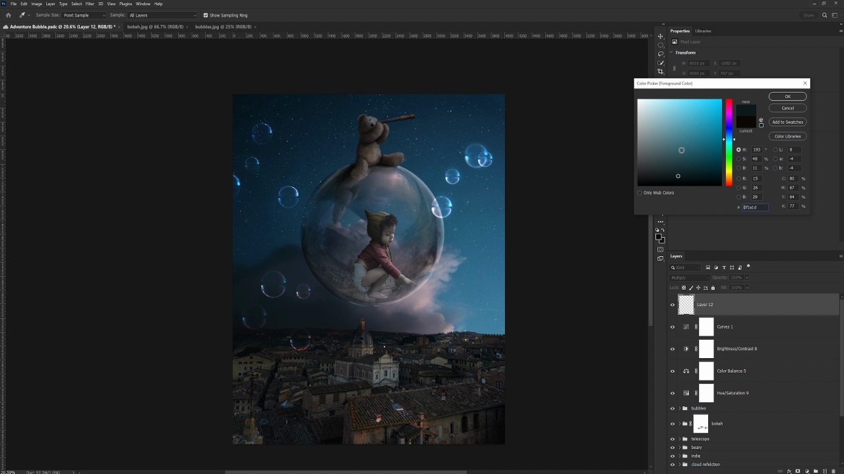Open the Sample Size dropdown

(x=84, y=15)
